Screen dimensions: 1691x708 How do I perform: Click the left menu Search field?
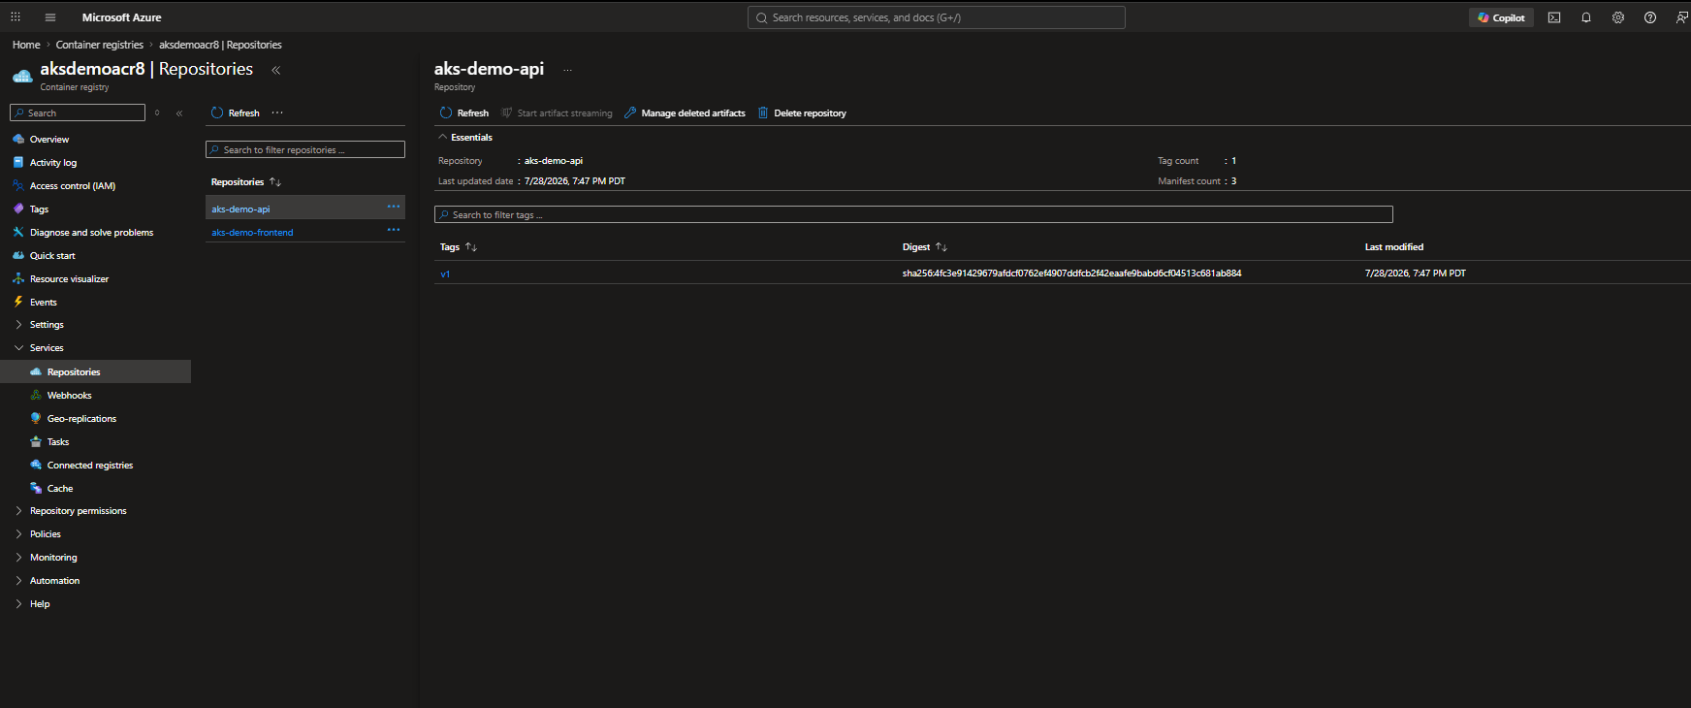click(78, 113)
